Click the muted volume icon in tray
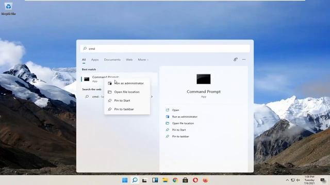The height and width of the screenshot is (185, 330). 298,180
